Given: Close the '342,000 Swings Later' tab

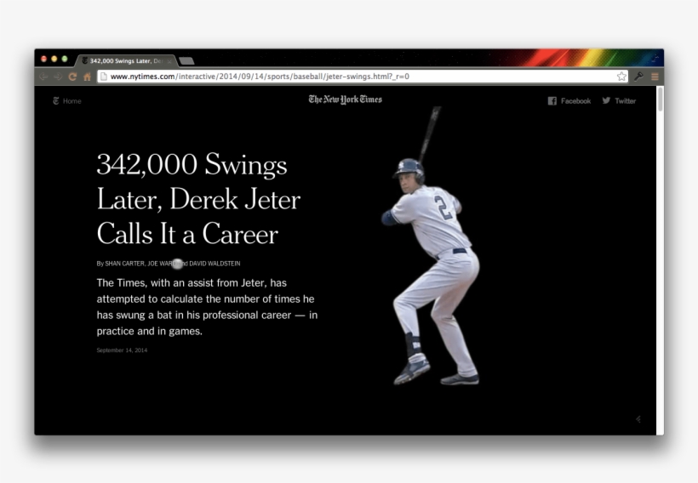Looking at the screenshot, I should (x=169, y=61).
